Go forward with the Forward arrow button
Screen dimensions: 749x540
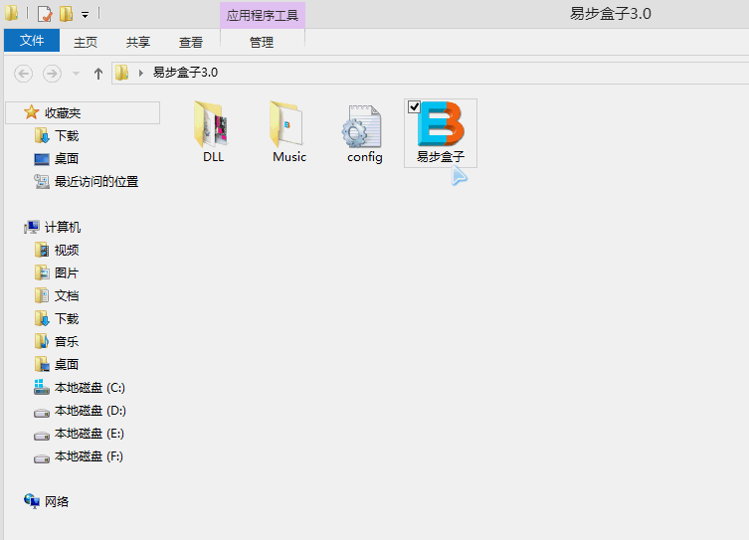pos(52,74)
